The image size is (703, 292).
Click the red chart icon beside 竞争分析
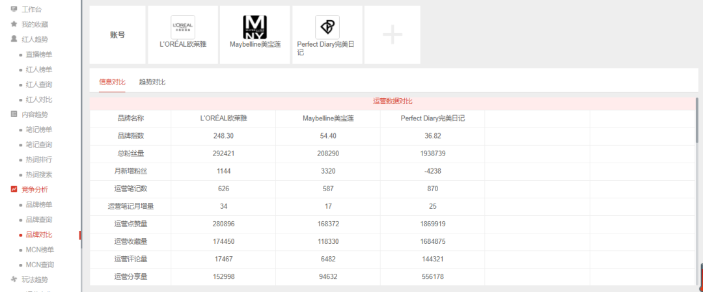tap(14, 189)
